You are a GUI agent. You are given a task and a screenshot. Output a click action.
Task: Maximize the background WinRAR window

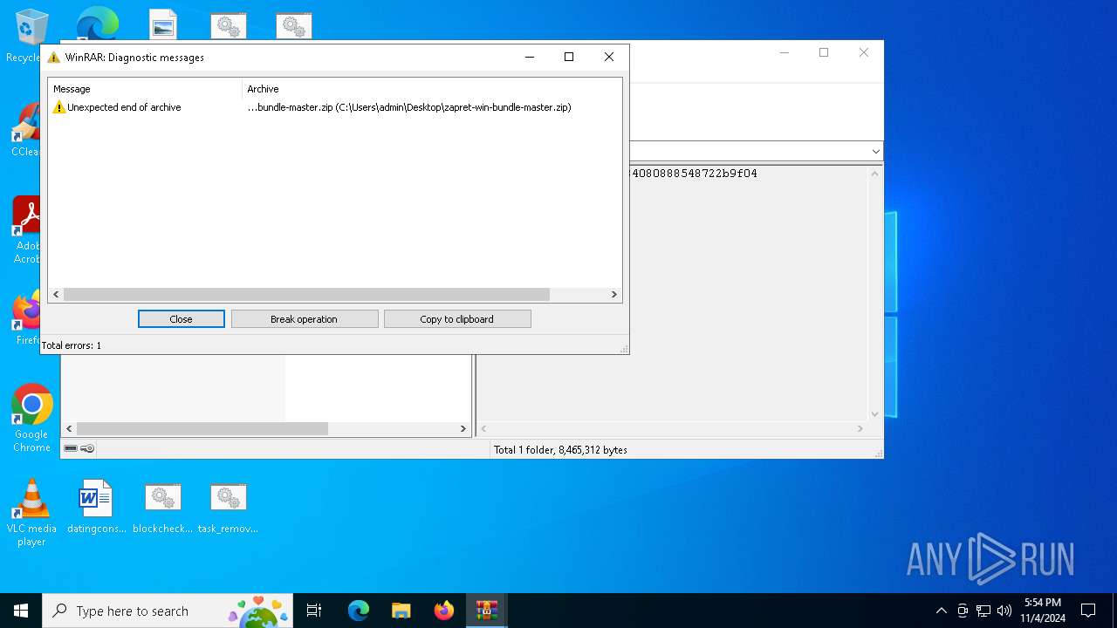tap(823, 52)
